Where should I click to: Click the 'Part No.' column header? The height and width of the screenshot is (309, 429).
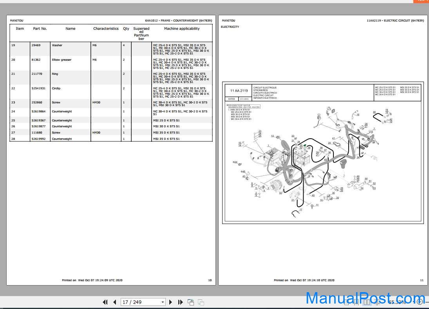[x=40, y=29]
